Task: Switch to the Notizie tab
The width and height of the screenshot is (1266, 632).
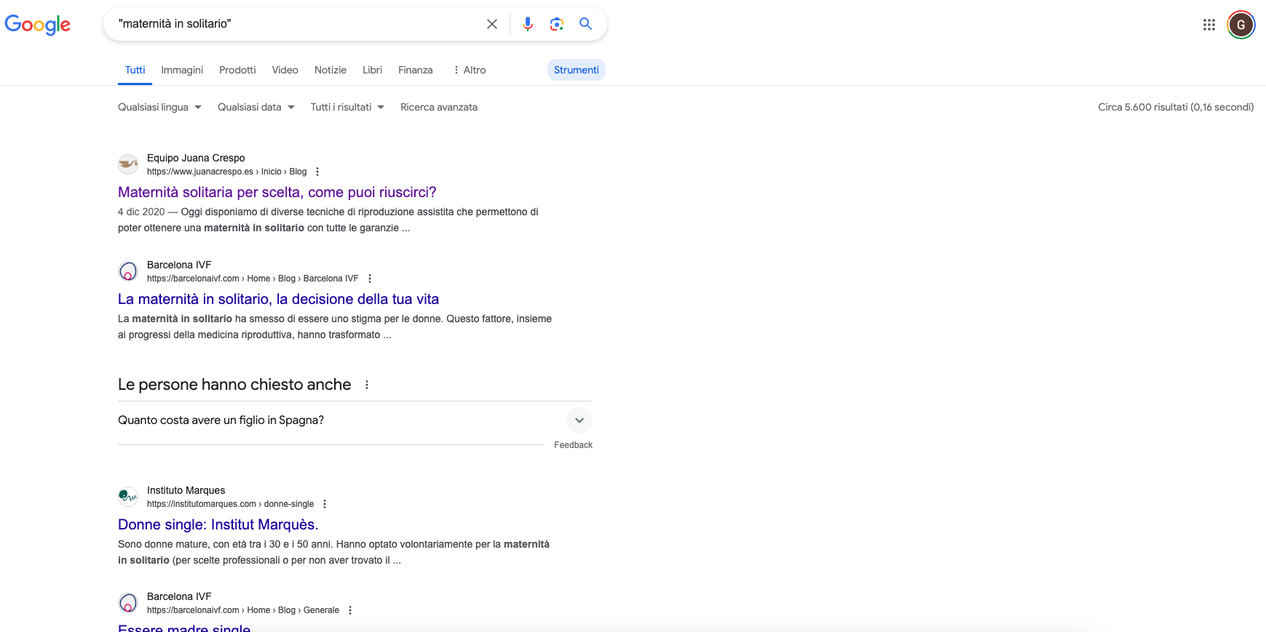Action: 330,70
